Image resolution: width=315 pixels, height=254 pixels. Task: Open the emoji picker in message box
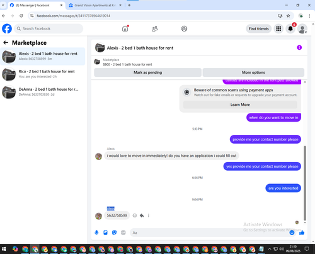coord(292,233)
